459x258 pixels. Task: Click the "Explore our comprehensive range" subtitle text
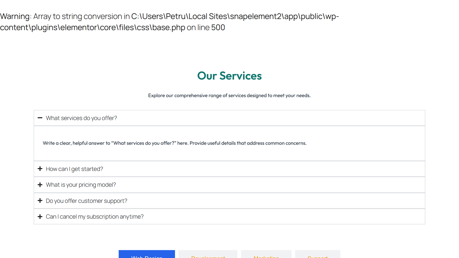tap(229, 95)
